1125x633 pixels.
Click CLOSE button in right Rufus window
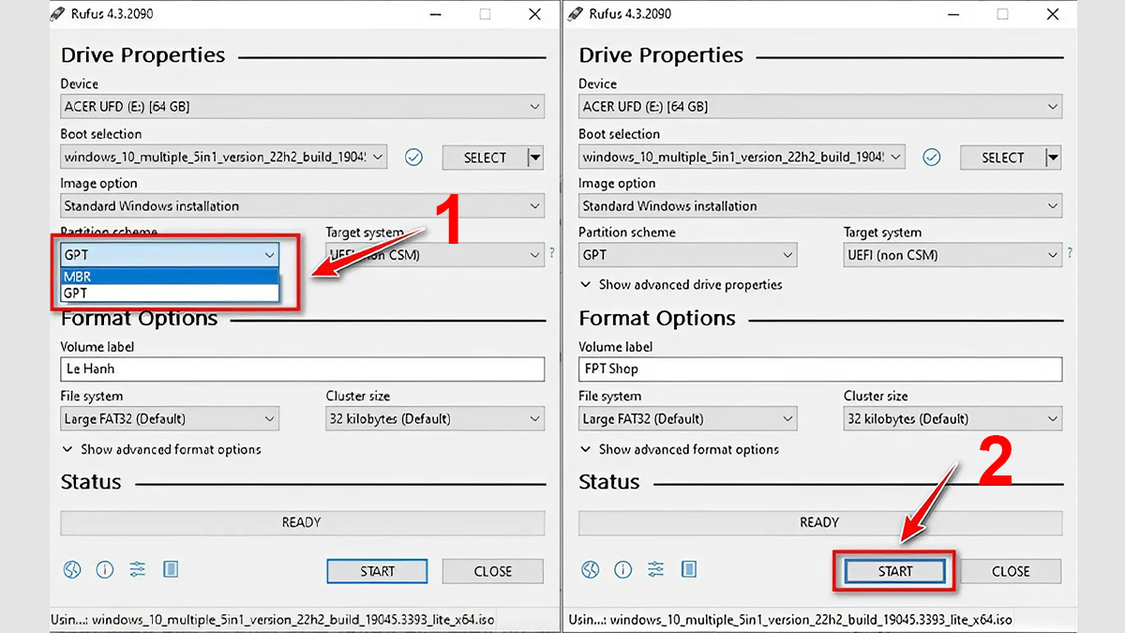tap(1011, 571)
